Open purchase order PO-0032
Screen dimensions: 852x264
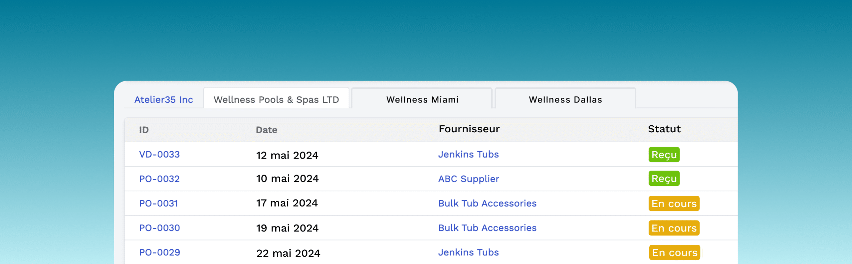(159, 179)
